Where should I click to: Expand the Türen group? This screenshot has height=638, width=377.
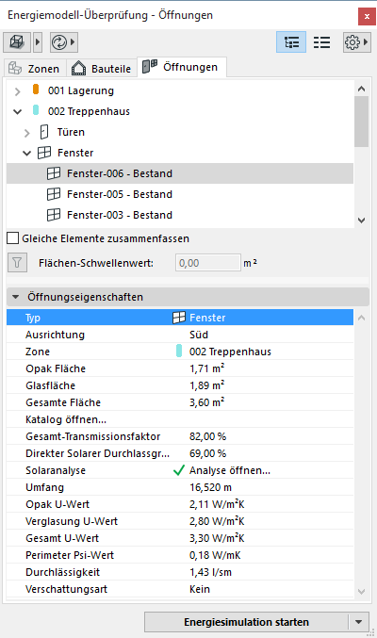click(27, 133)
